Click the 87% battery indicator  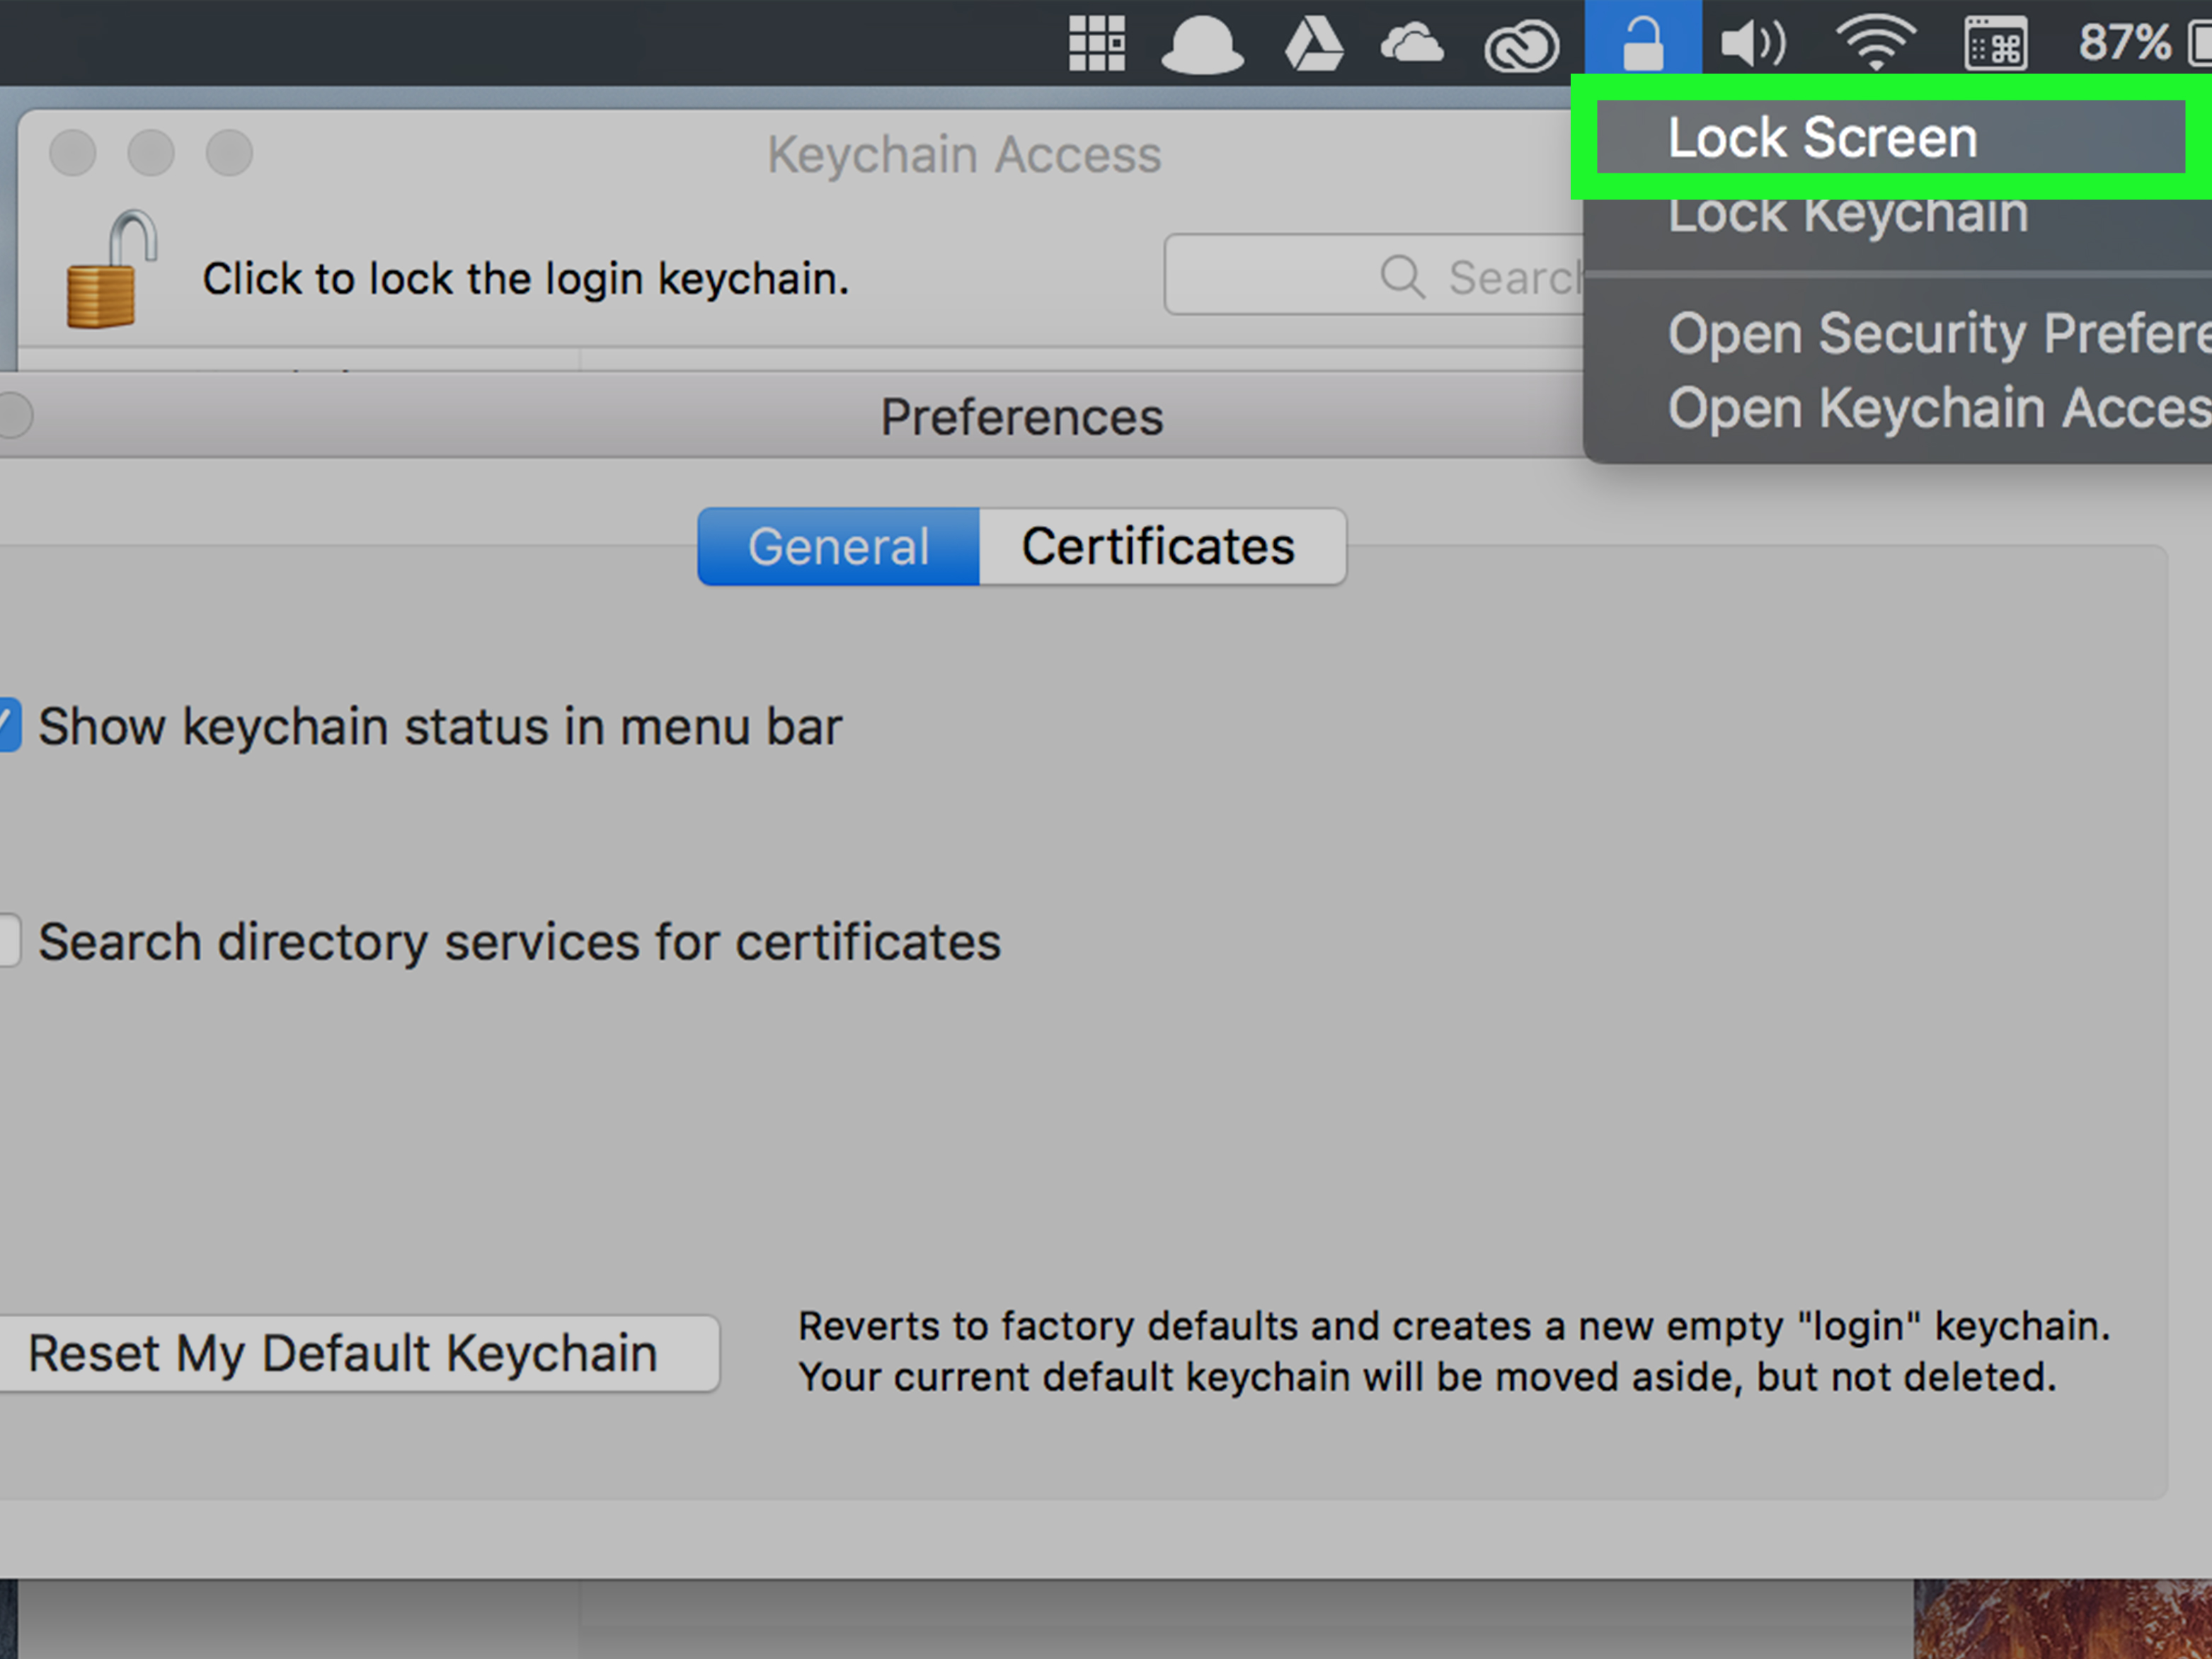click(2144, 42)
